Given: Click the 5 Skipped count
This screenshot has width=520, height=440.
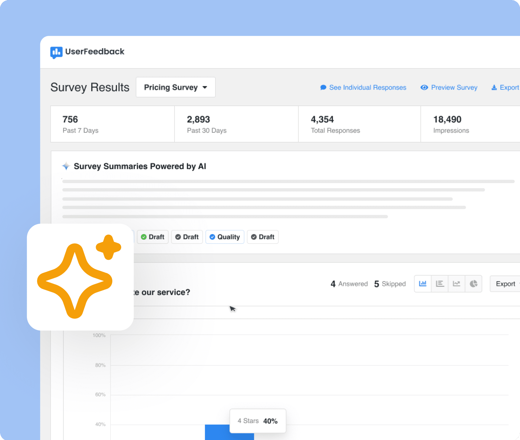Looking at the screenshot, I should tap(390, 284).
